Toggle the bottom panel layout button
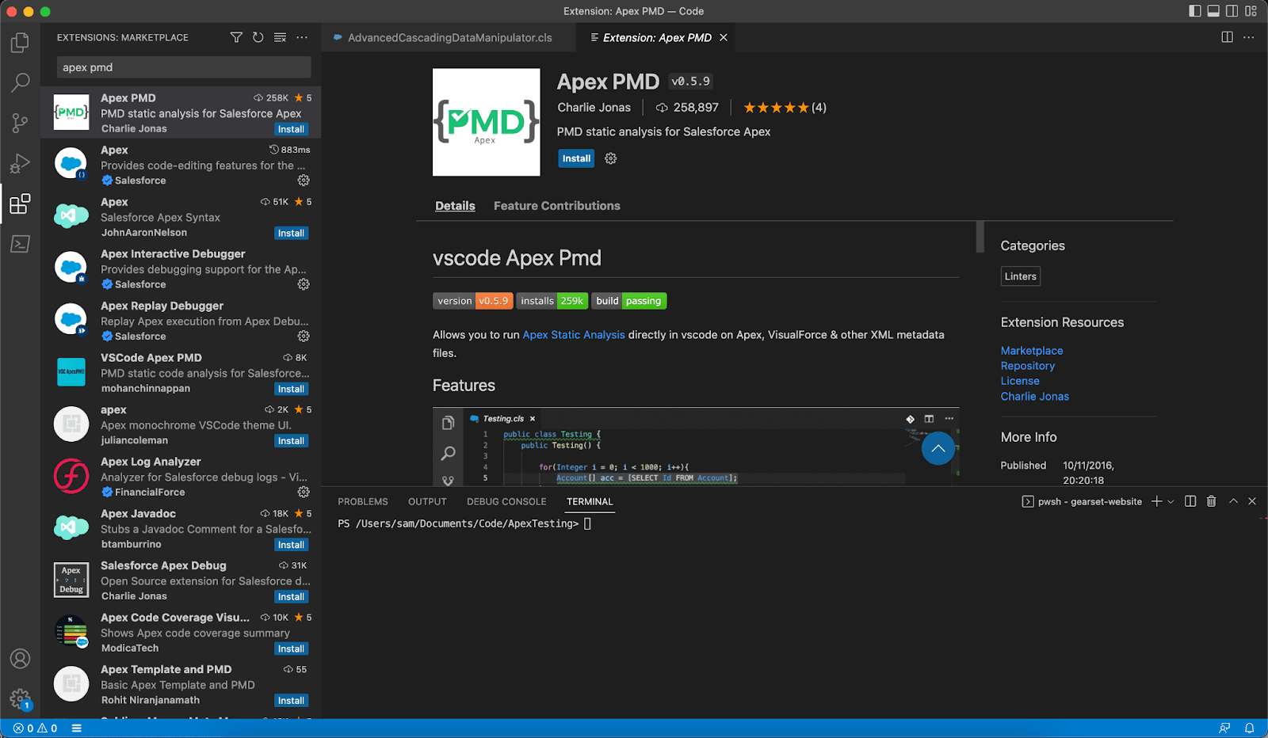 tap(1213, 11)
